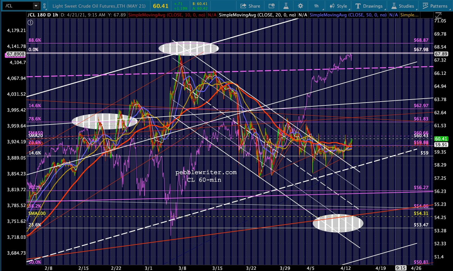Image resolution: width=453 pixels, height=271 pixels.
Task: Click the last price 60.41 in header
Action: tap(161, 6)
